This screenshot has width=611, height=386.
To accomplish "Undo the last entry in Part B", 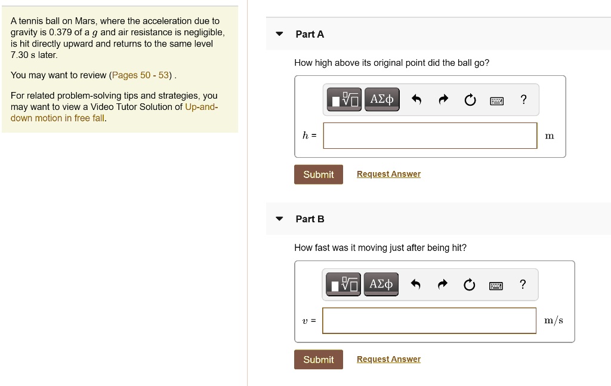I will (416, 285).
